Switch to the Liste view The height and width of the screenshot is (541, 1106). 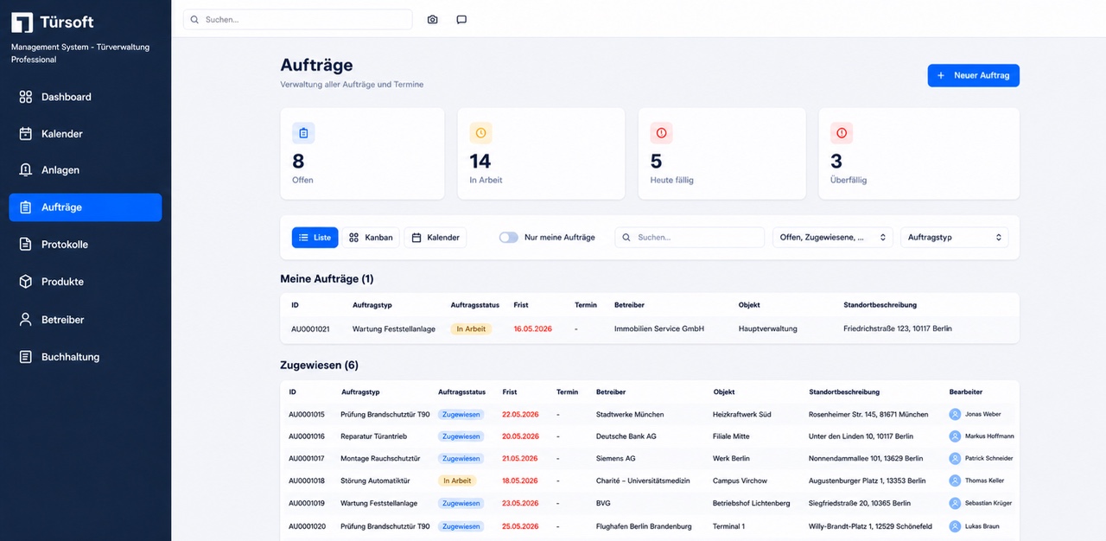coord(315,237)
